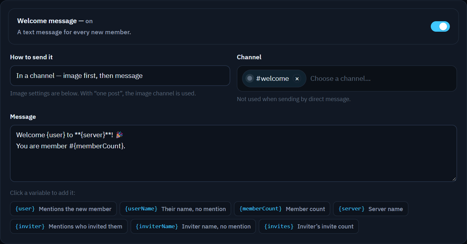Click the 'Image settings are below' hint text
The width and height of the screenshot is (467, 244).
tap(103, 93)
